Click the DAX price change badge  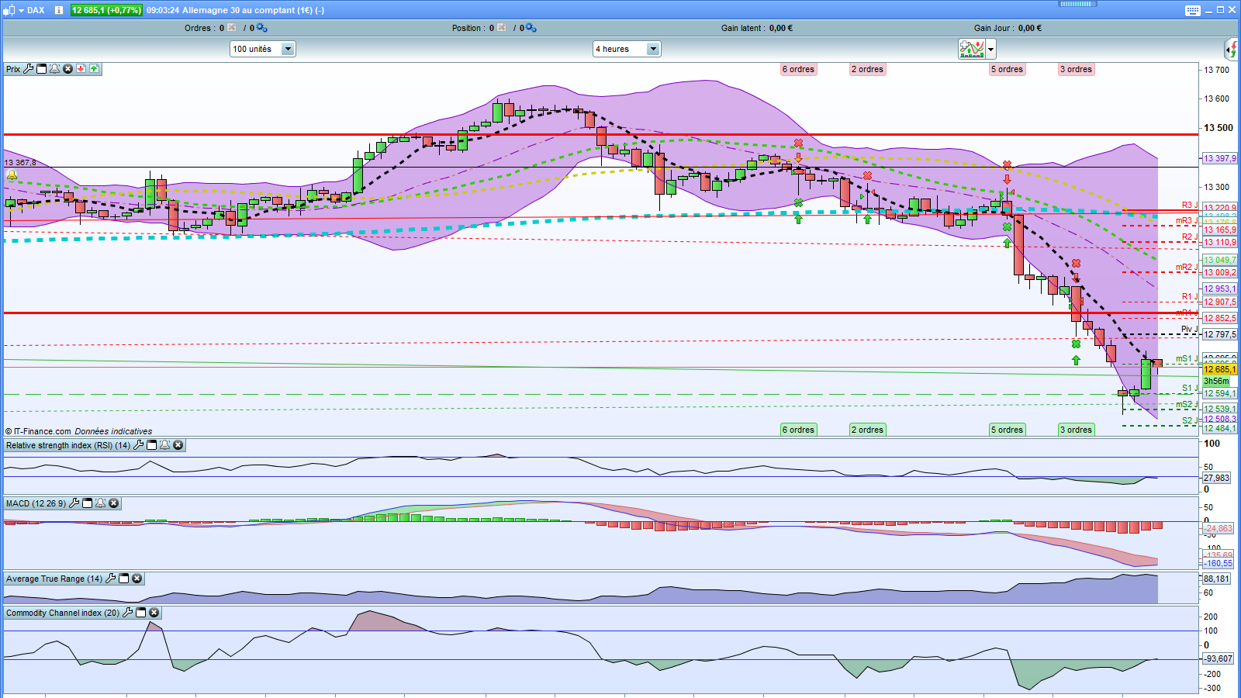tap(106, 10)
